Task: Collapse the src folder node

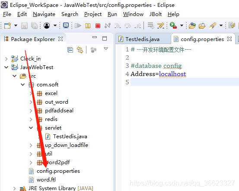Action: coord(15,76)
